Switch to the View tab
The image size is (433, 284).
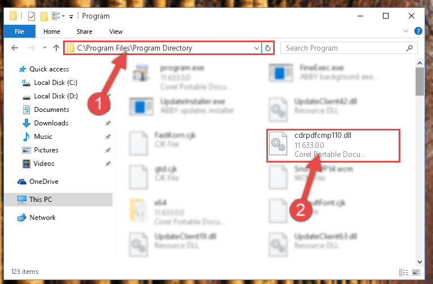(115, 31)
